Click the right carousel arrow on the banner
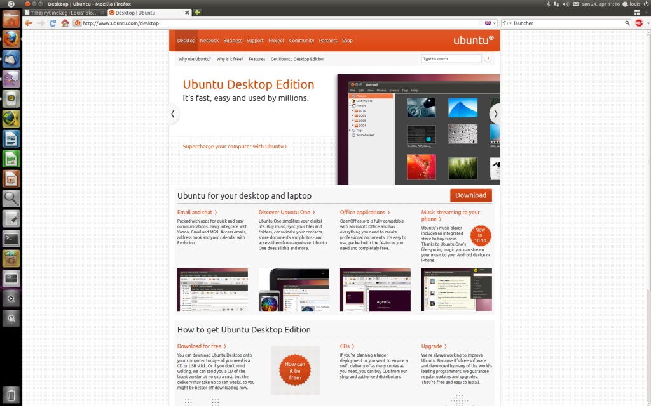651x406 pixels. point(495,114)
